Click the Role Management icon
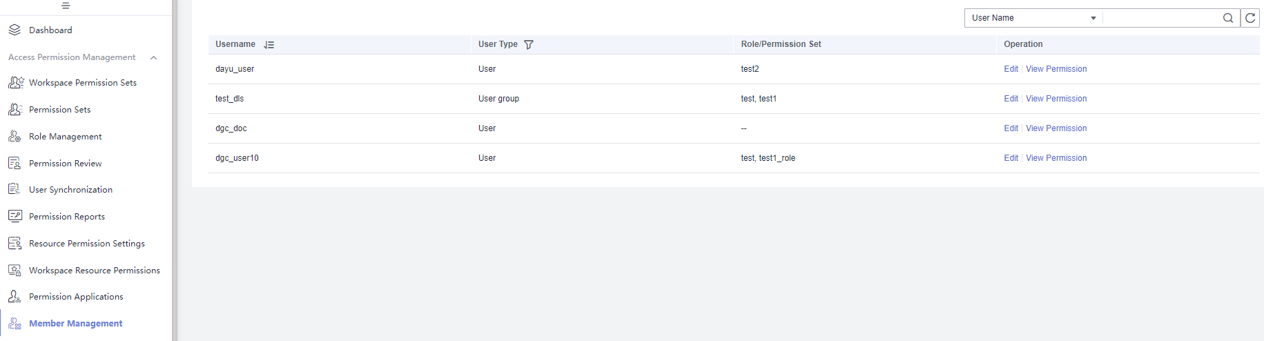The height and width of the screenshot is (341, 1264). pyautogui.click(x=14, y=136)
